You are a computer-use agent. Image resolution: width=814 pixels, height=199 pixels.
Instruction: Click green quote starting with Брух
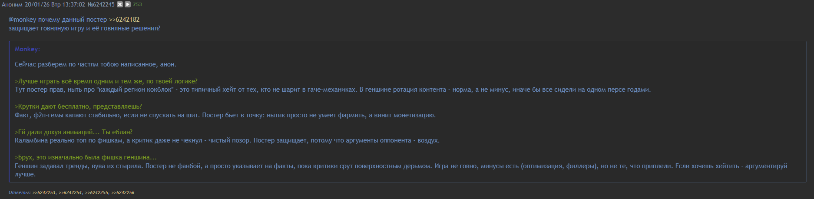point(86,157)
